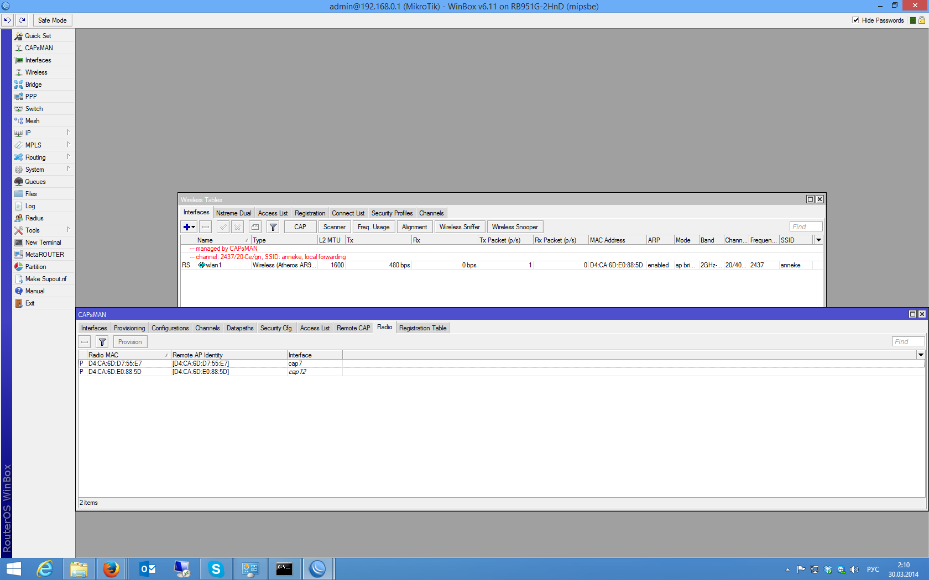Click Find field in Wireless Tables

(x=806, y=227)
